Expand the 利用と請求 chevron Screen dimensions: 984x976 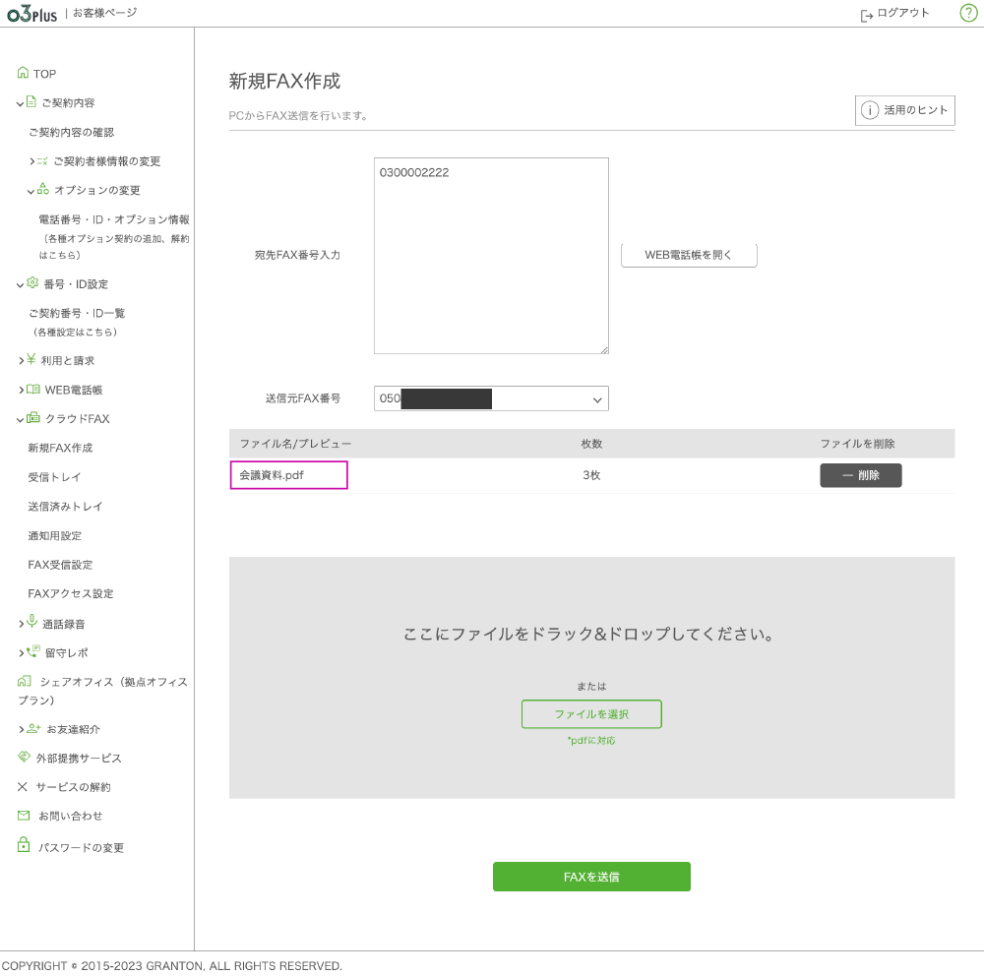click(x=22, y=360)
